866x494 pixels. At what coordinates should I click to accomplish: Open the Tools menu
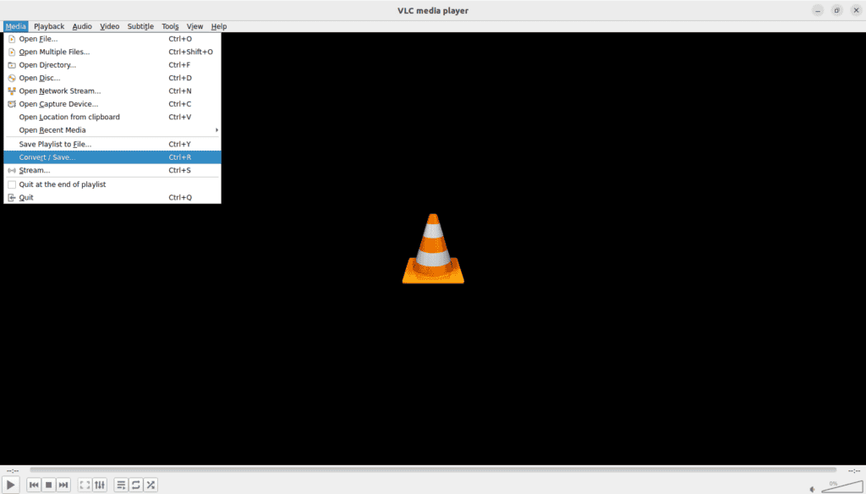170,26
